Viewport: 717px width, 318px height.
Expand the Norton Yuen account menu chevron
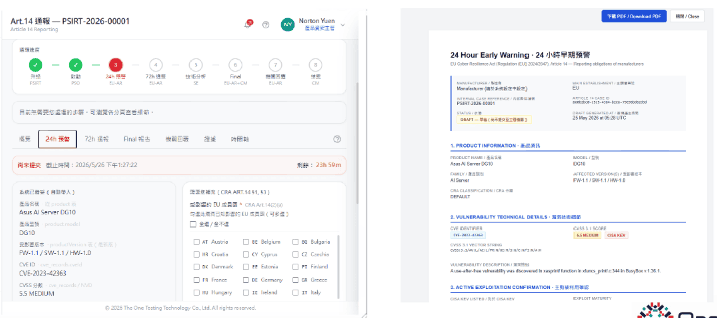coord(343,25)
